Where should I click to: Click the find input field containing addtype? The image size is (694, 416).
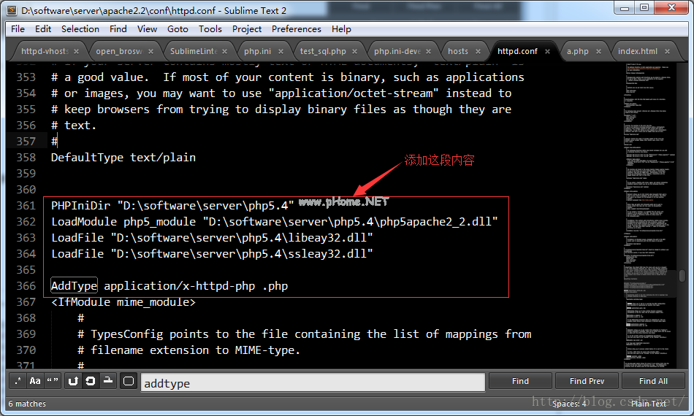click(x=312, y=382)
